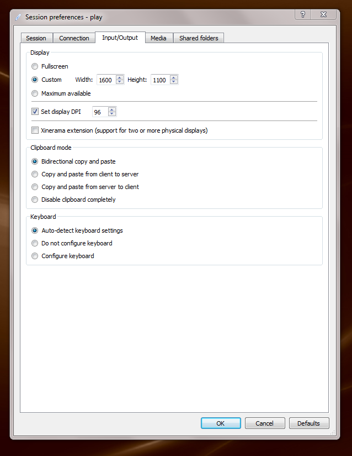Click the help question mark button
This screenshot has height=456, width=352.
pyautogui.click(x=303, y=14)
